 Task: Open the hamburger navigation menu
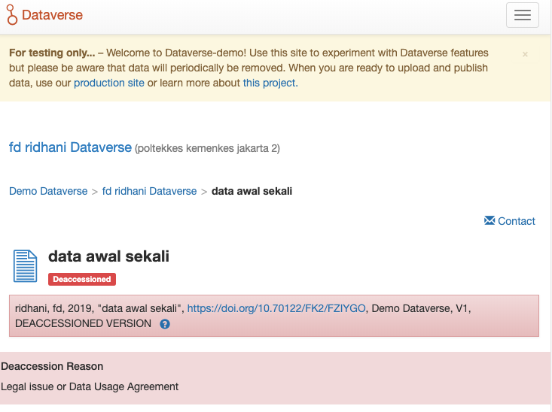point(523,15)
